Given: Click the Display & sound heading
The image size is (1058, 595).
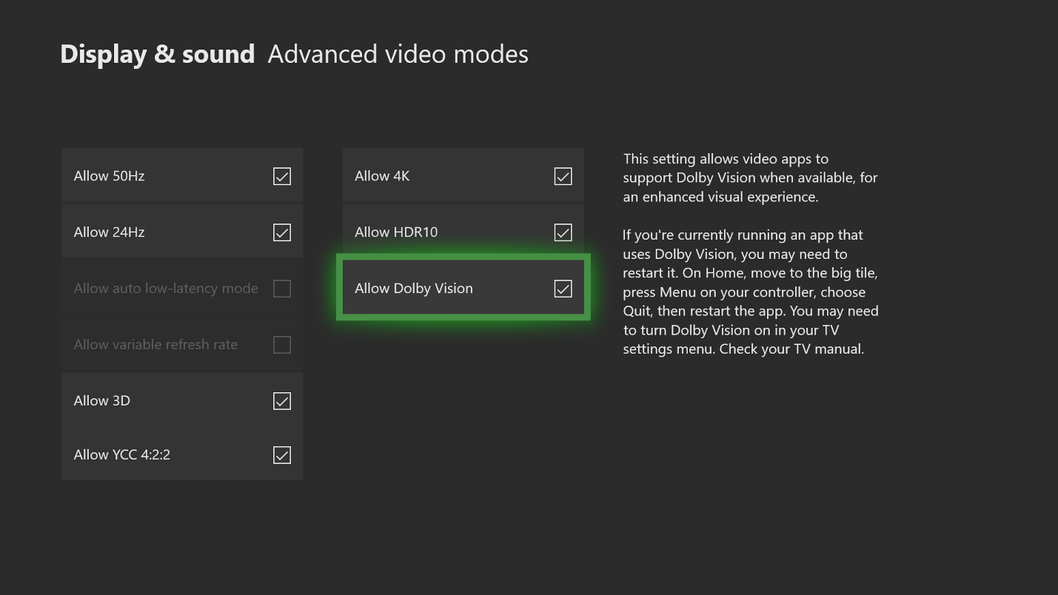Looking at the screenshot, I should tap(157, 53).
